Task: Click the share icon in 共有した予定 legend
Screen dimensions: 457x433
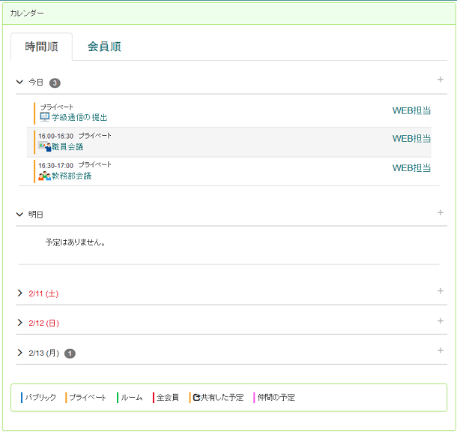Action: [x=196, y=398]
